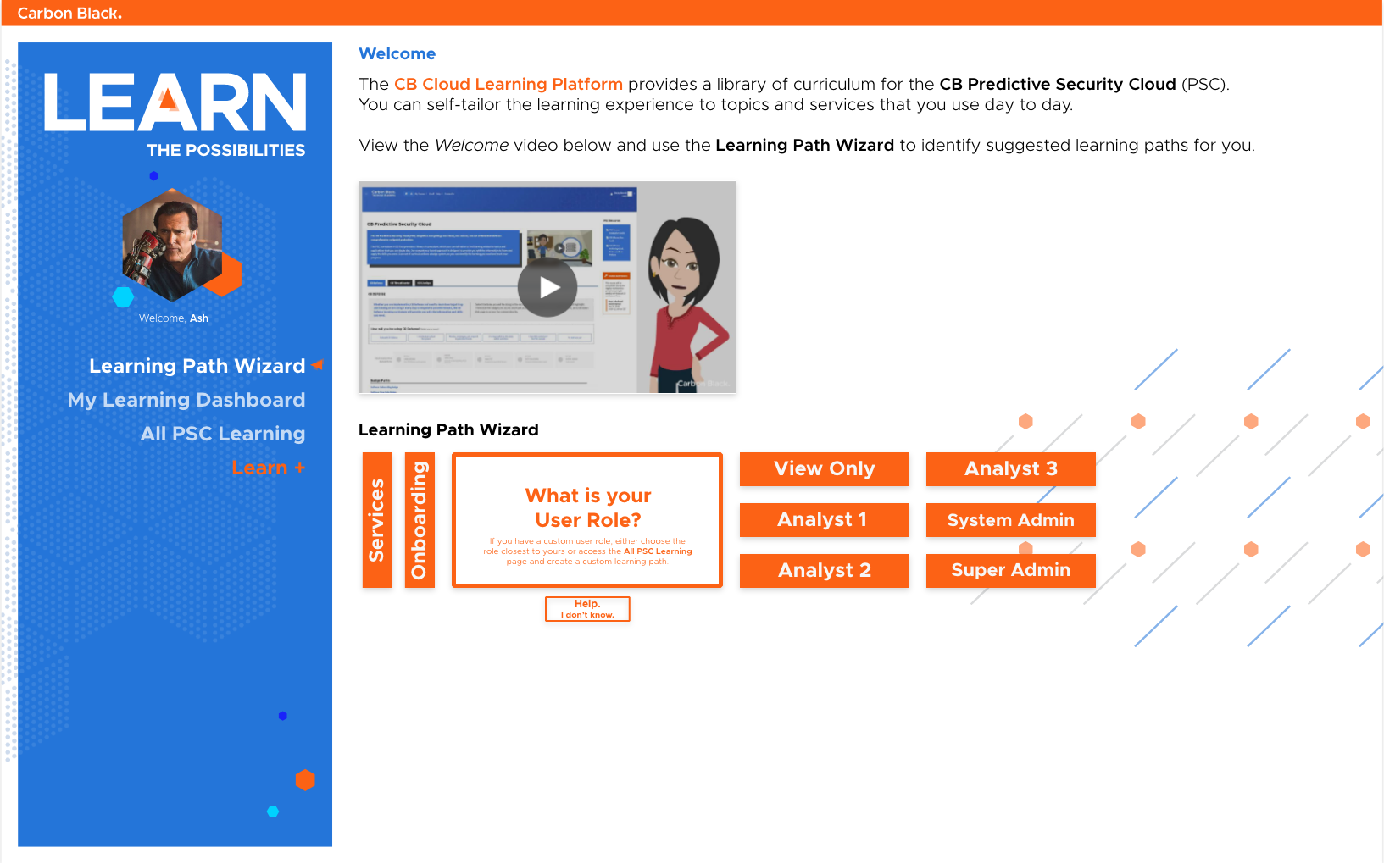Image resolution: width=1384 pixels, height=864 pixels.
Task: Open Learning Path Wizard menu item
Action: (x=197, y=366)
